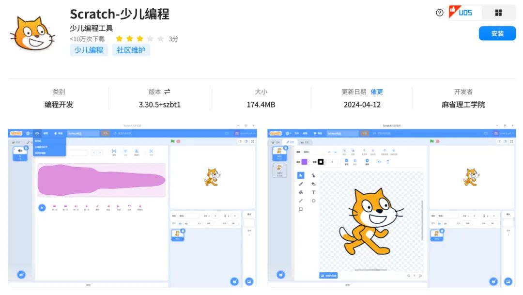Screen dimensions: 523x295
Task: Toggle fullscreen stage mode
Action: click(512, 140)
